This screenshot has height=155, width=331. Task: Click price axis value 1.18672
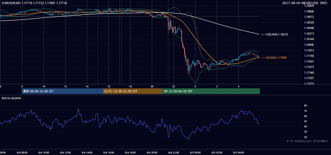pyautogui.click(x=309, y=17)
